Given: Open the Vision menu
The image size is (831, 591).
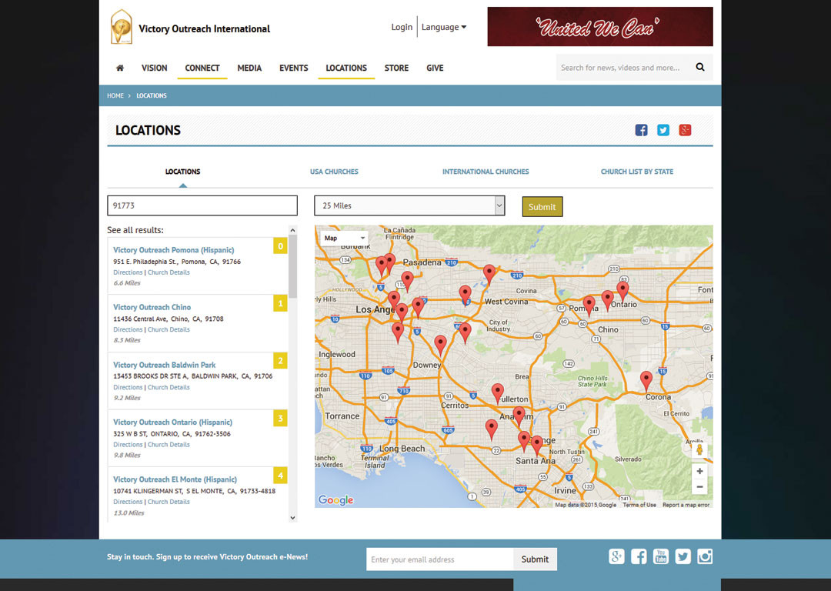Looking at the screenshot, I should tap(154, 68).
